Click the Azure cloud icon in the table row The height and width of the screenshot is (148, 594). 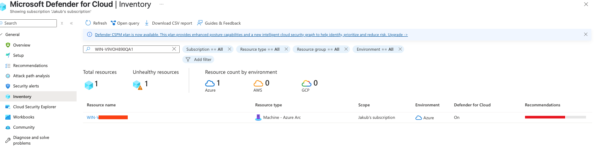tap(418, 118)
